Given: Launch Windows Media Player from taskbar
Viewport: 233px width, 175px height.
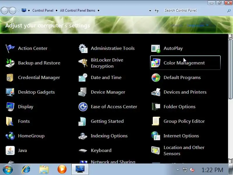Looking at the screenshot, I should click(x=62, y=169).
